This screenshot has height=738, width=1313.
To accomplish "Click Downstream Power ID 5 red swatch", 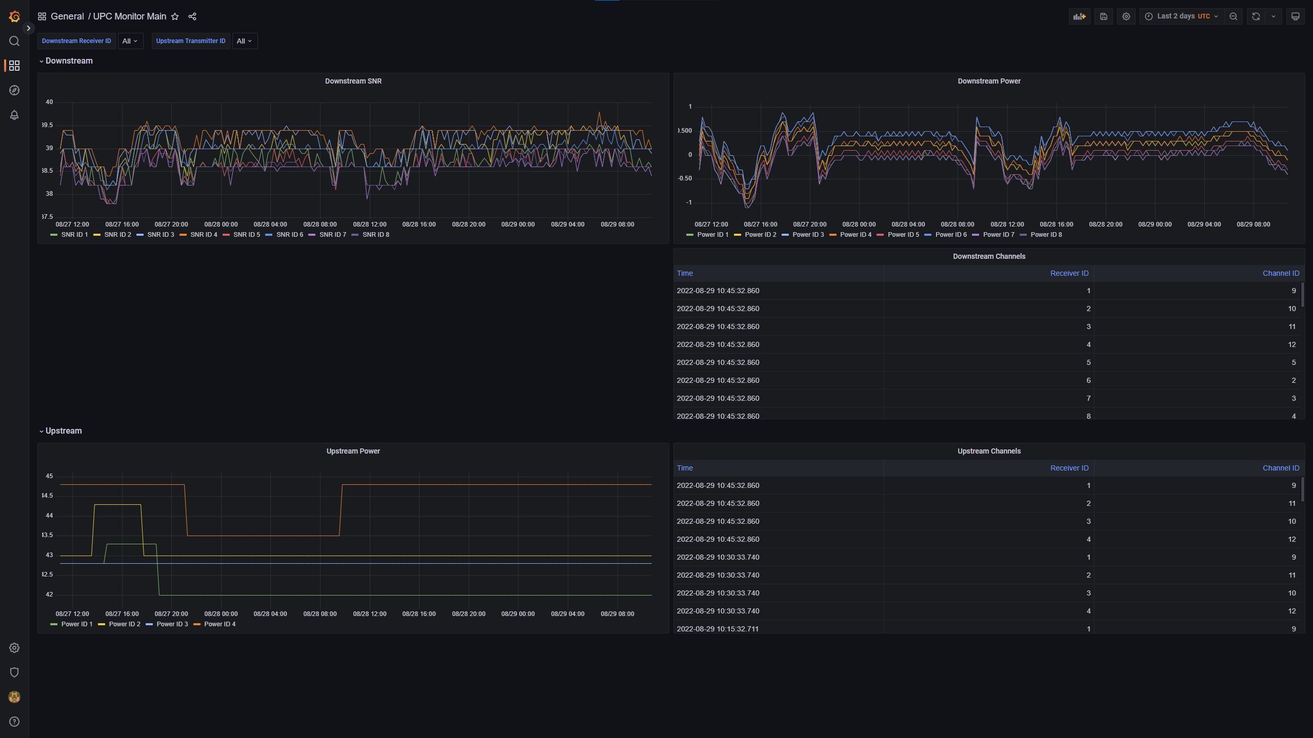I will (880, 235).
